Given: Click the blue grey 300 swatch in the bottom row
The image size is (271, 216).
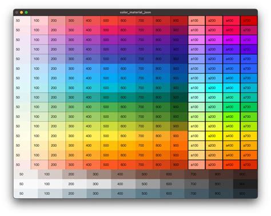Looking at the screenshot, I should click(x=99, y=194).
